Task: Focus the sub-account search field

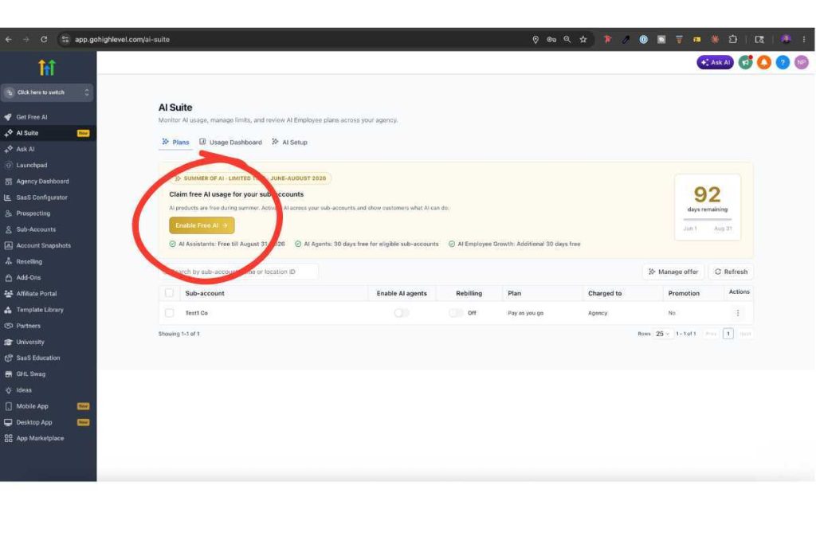Action: [x=239, y=272]
